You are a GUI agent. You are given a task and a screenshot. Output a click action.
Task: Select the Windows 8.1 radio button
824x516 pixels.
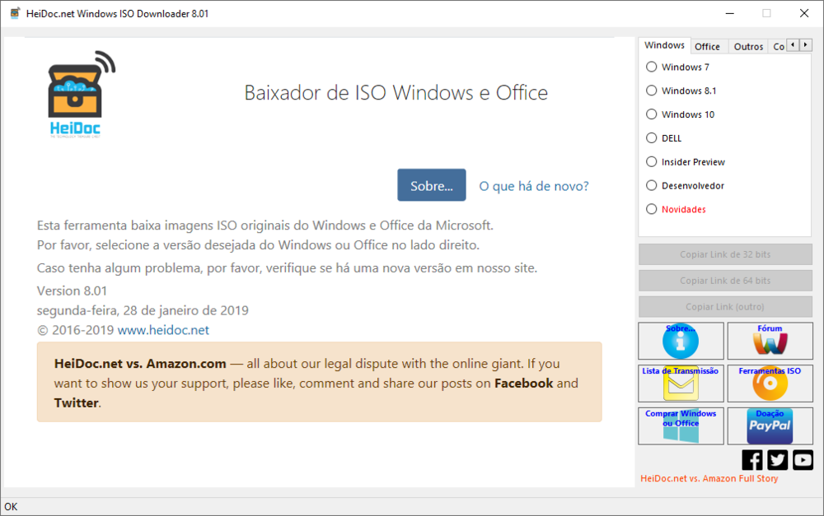click(x=681, y=91)
